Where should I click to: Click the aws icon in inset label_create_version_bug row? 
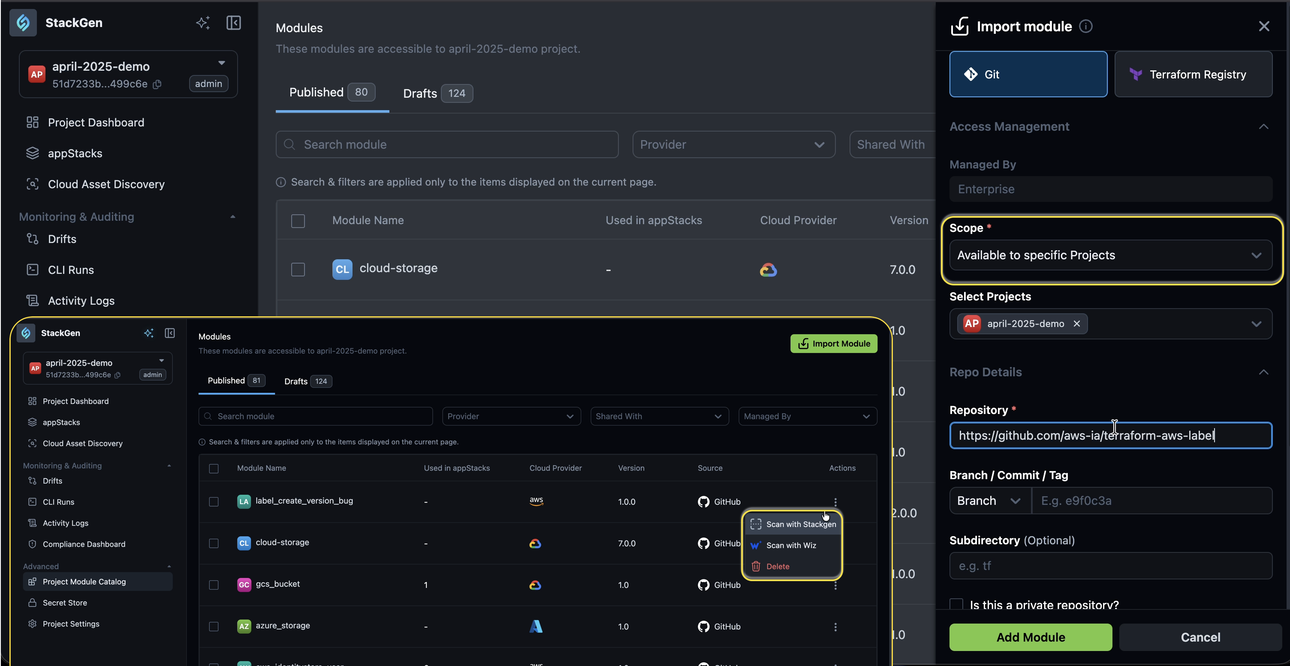[536, 501]
